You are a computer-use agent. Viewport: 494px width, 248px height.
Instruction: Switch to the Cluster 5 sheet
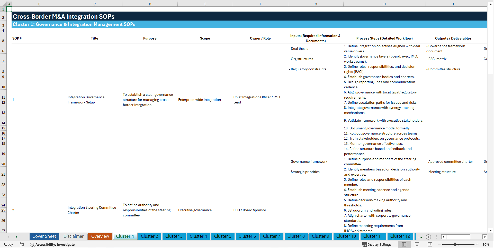tap(223, 236)
